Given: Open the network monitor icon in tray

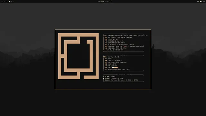Looking at the screenshot, I should [204, 1].
